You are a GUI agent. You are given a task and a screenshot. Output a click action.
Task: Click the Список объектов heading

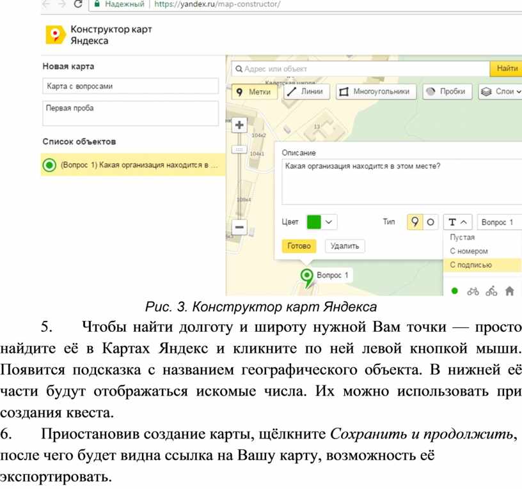click(x=79, y=142)
